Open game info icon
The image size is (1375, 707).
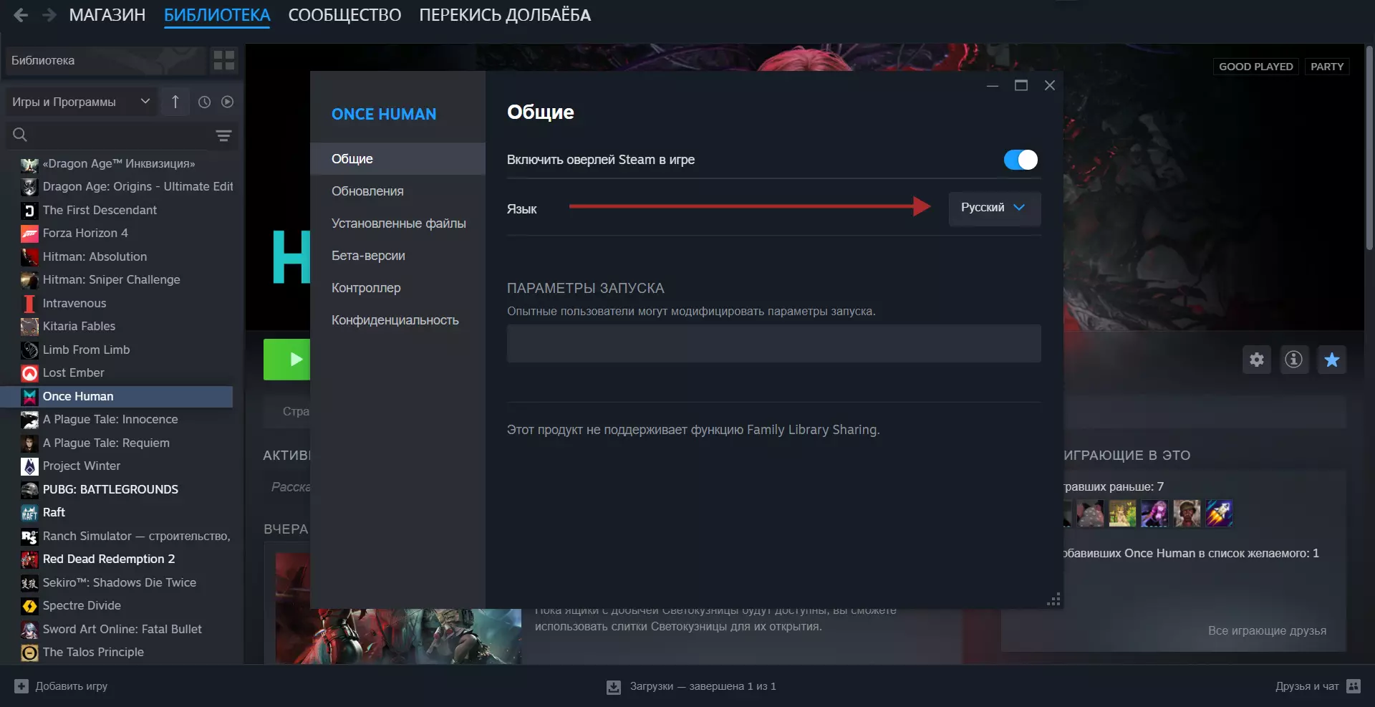(x=1293, y=360)
